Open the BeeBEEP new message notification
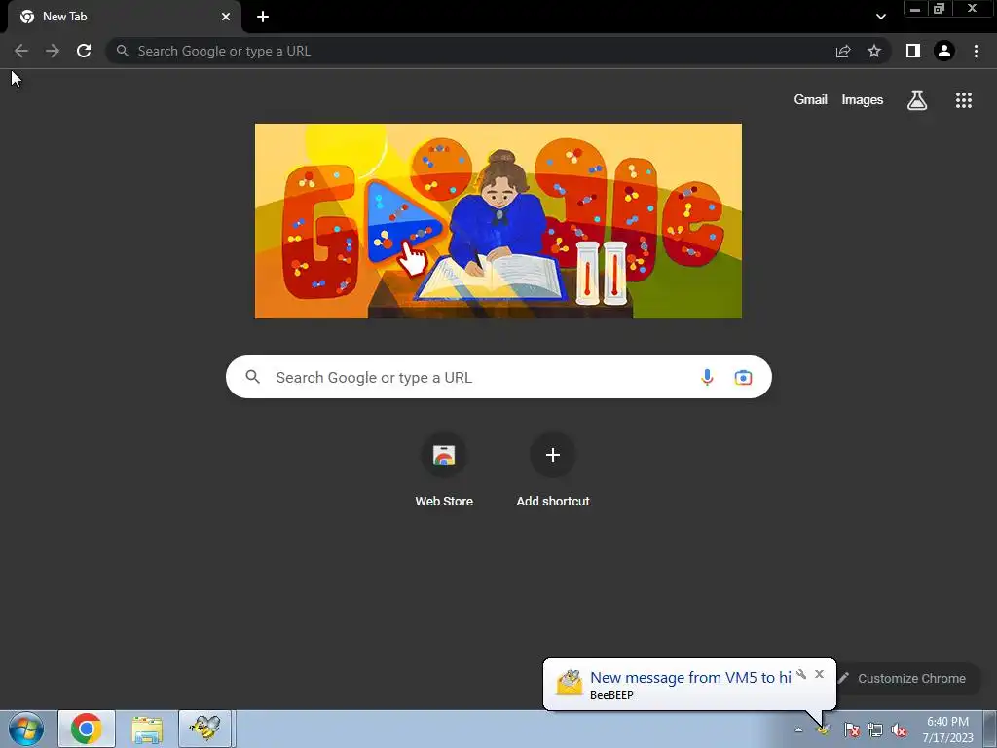The image size is (997, 748). (x=690, y=685)
